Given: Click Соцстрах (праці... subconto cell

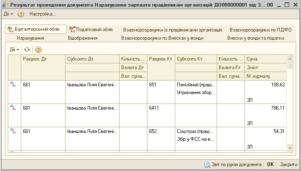Looking at the screenshot, I should 196,131.
